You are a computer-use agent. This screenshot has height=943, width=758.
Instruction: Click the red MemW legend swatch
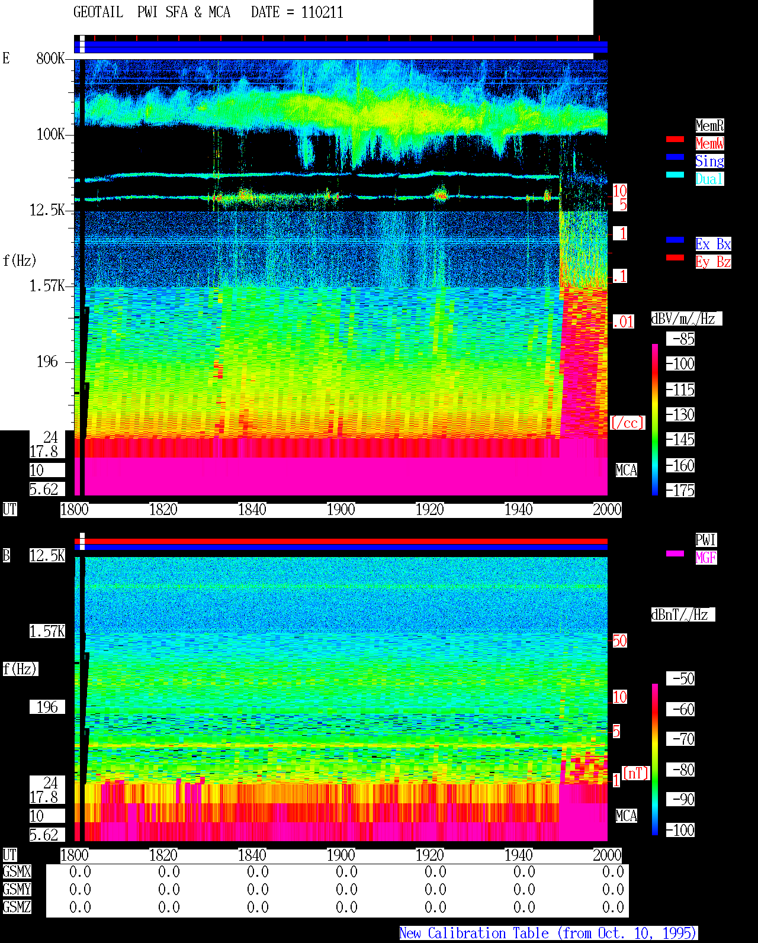click(x=675, y=139)
